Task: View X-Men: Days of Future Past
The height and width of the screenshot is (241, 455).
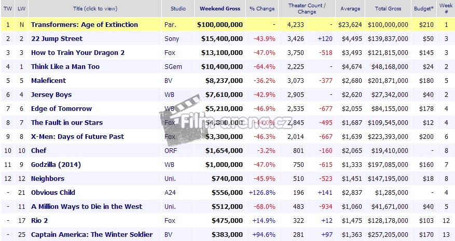Action: [x=77, y=136]
